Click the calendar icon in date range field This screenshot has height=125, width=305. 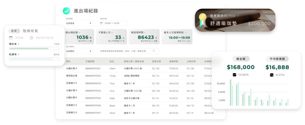coord(101,23)
